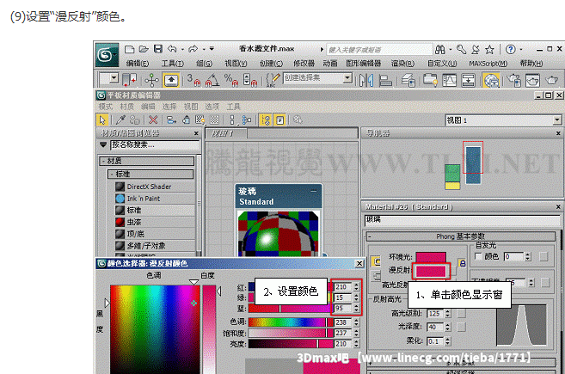Toggle the select tool arrow in material editor
Image resolution: width=565 pixels, height=374 pixels.
(102, 120)
